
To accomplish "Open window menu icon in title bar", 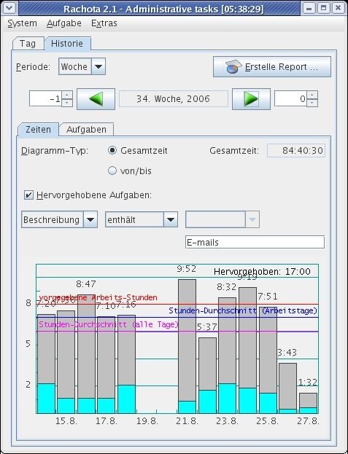I will (x=9, y=8).
